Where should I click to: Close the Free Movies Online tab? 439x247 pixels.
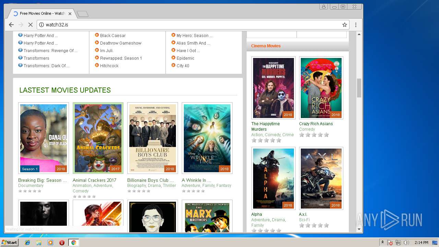click(x=70, y=14)
